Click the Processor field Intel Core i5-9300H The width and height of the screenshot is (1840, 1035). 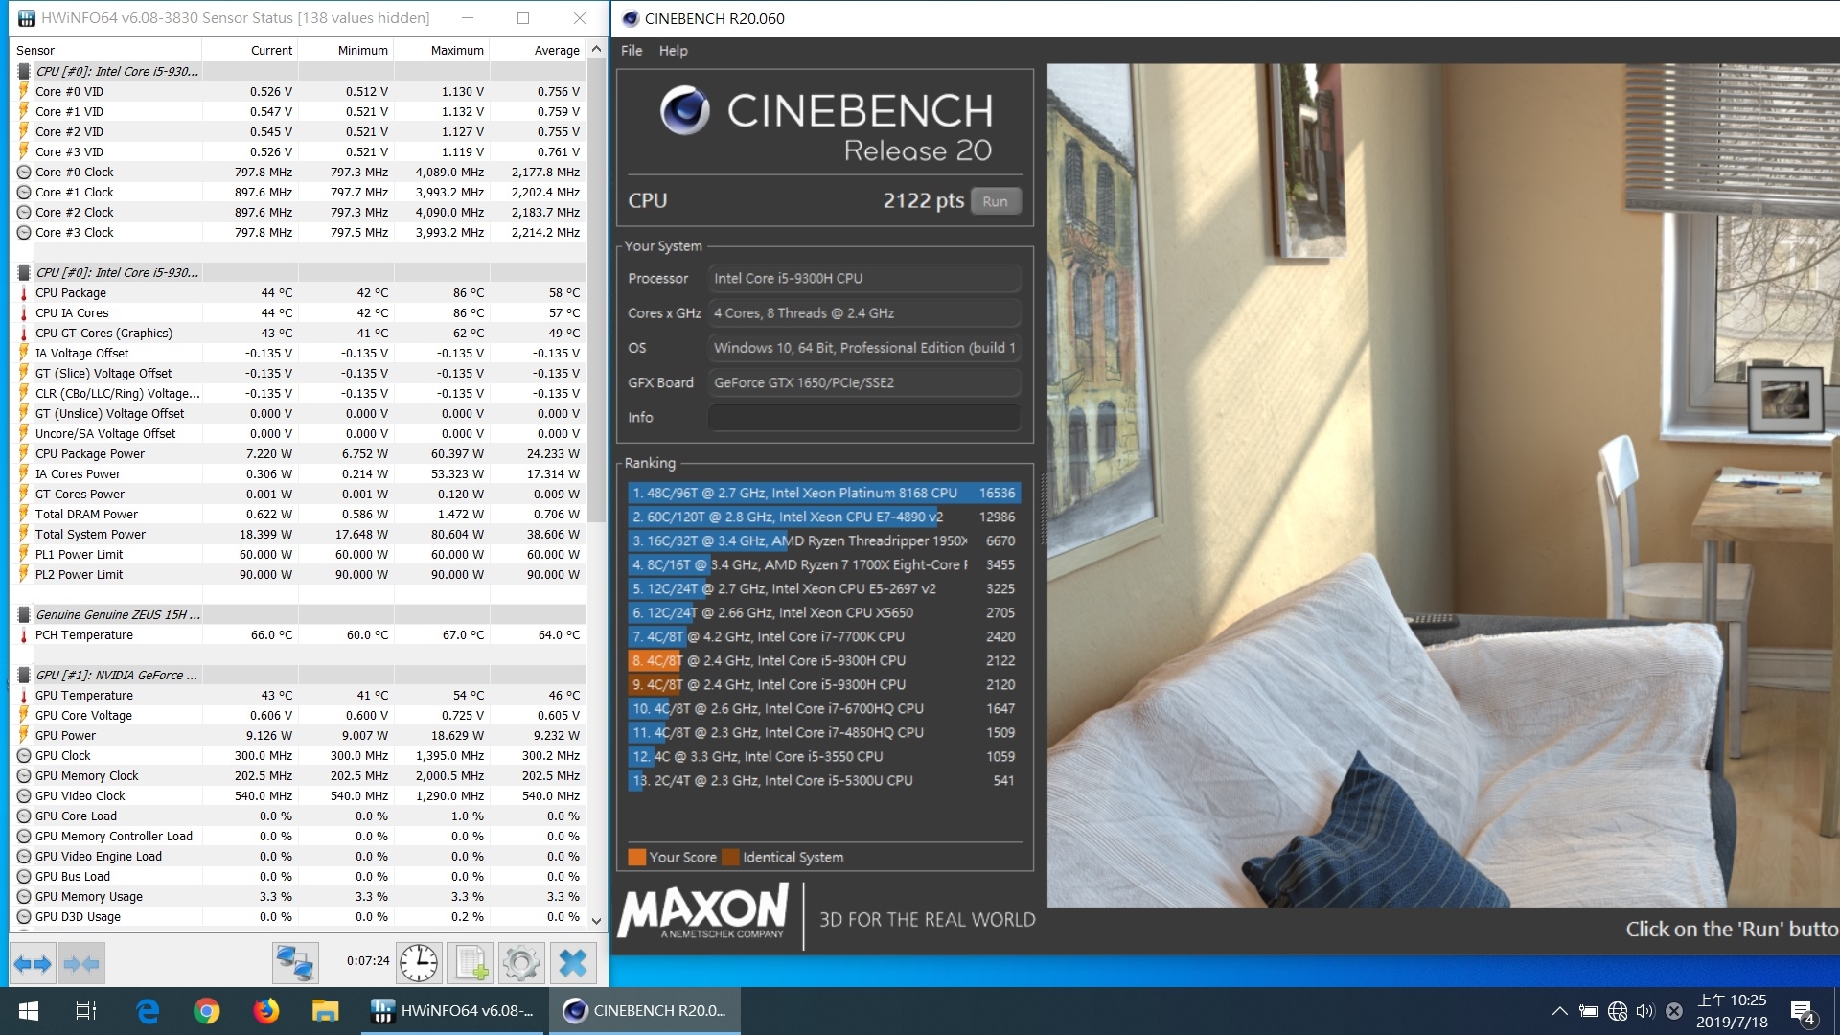(863, 278)
